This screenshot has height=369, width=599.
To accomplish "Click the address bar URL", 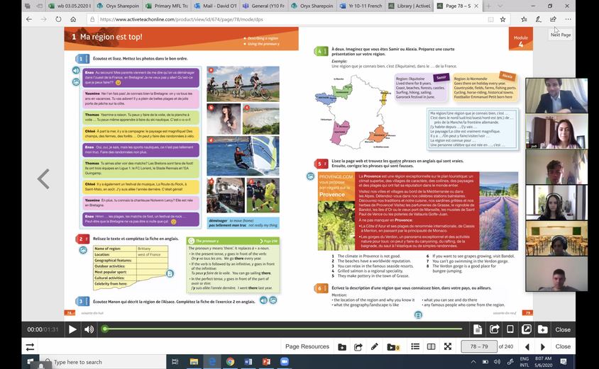I will click(182, 19).
